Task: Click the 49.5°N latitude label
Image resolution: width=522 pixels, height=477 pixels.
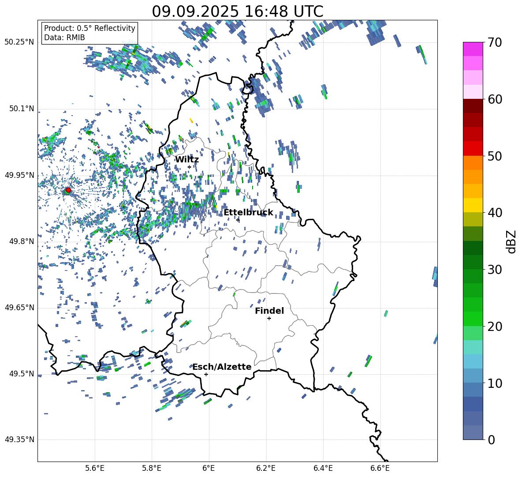Action: pyautogui.click(x=22, y=374)
